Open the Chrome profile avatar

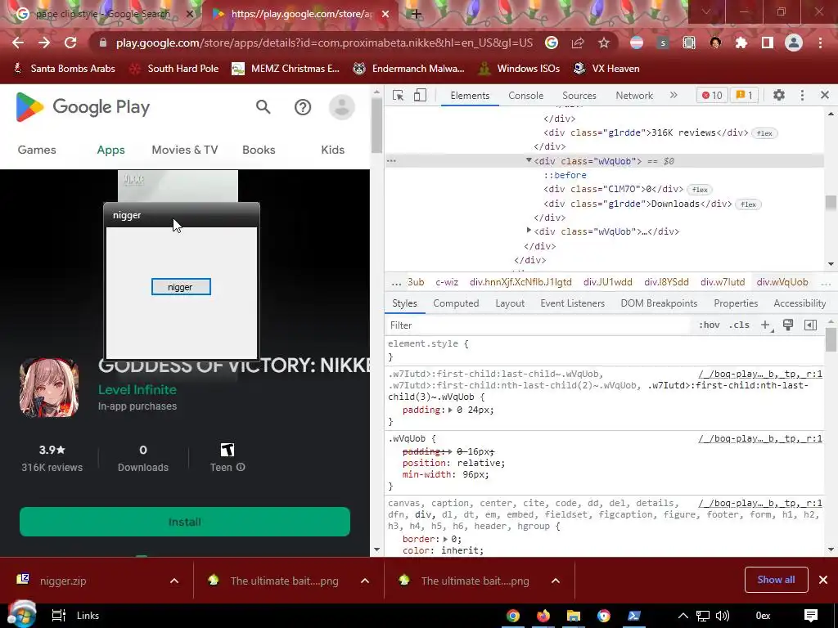click(794, 43)
